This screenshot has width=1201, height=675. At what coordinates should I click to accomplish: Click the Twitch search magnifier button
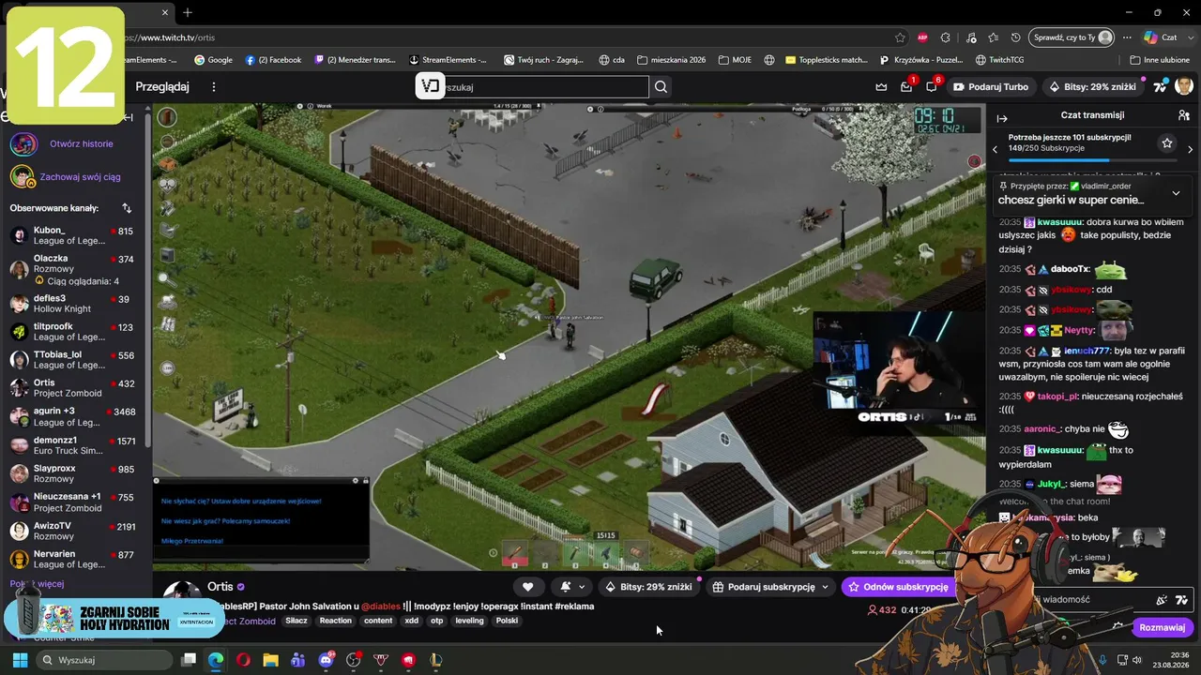click(661, 87)
